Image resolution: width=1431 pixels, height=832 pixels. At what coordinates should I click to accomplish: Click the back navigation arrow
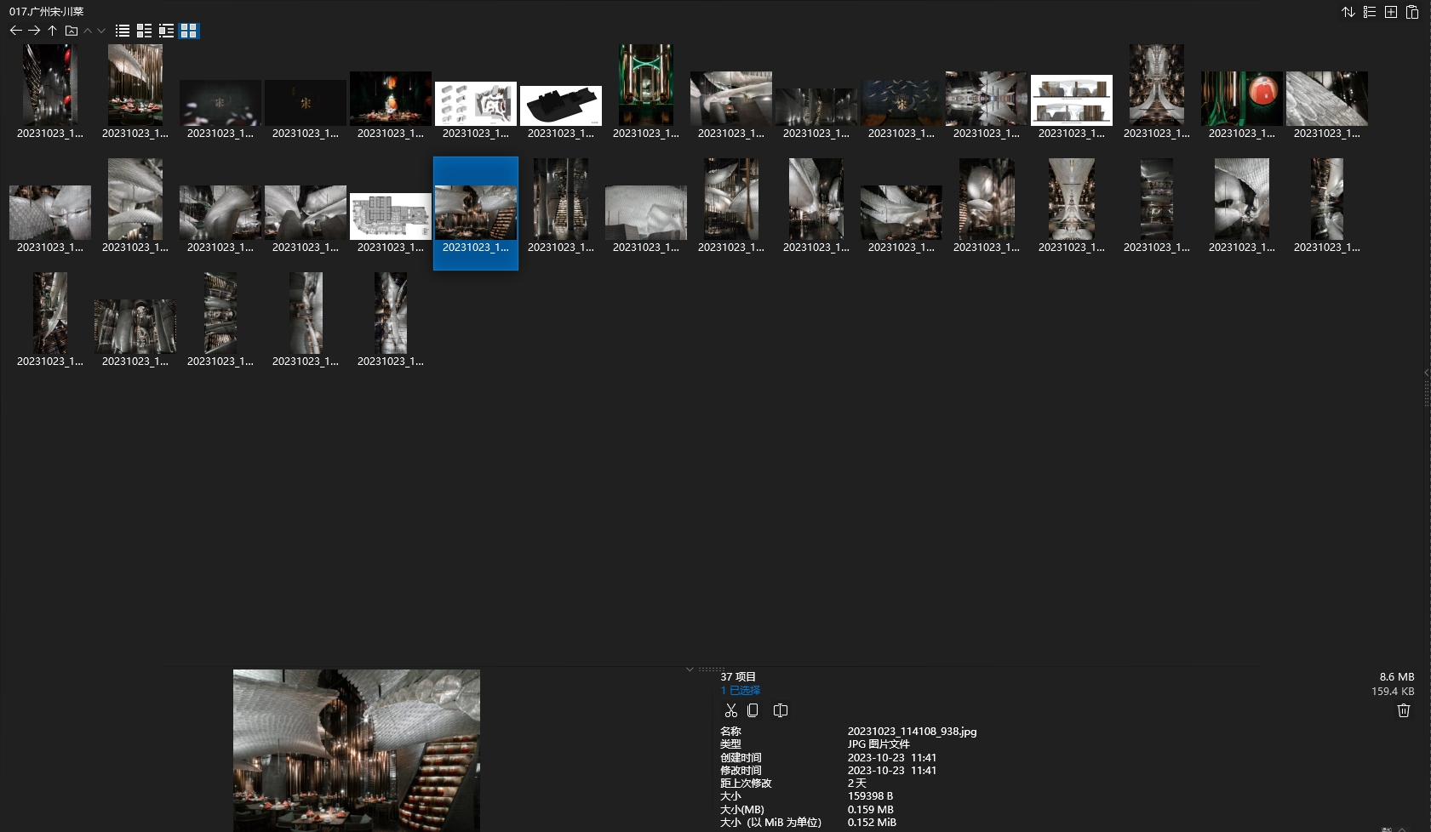coord(15,31)
